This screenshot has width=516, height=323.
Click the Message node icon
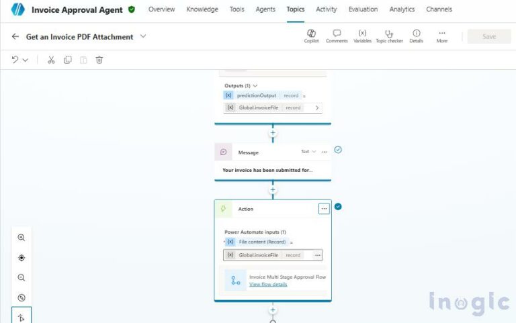coord(224,152)
